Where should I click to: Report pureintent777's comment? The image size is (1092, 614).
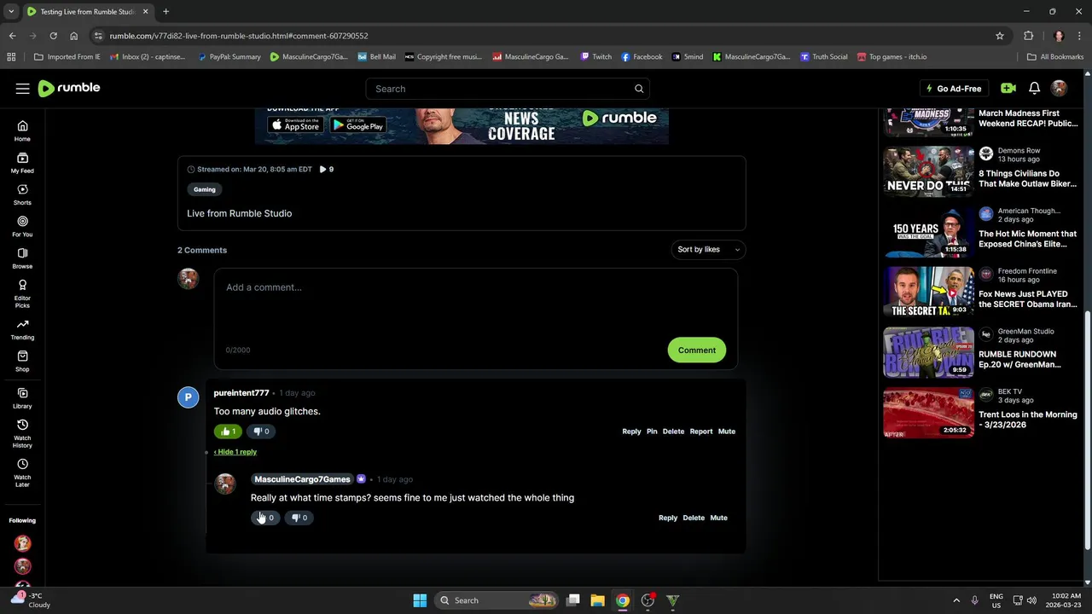click(x=701, y=432)
